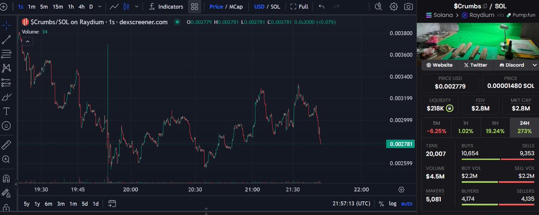Switch chart to MCap display
The image size is (539, 215).
(237, 7)
